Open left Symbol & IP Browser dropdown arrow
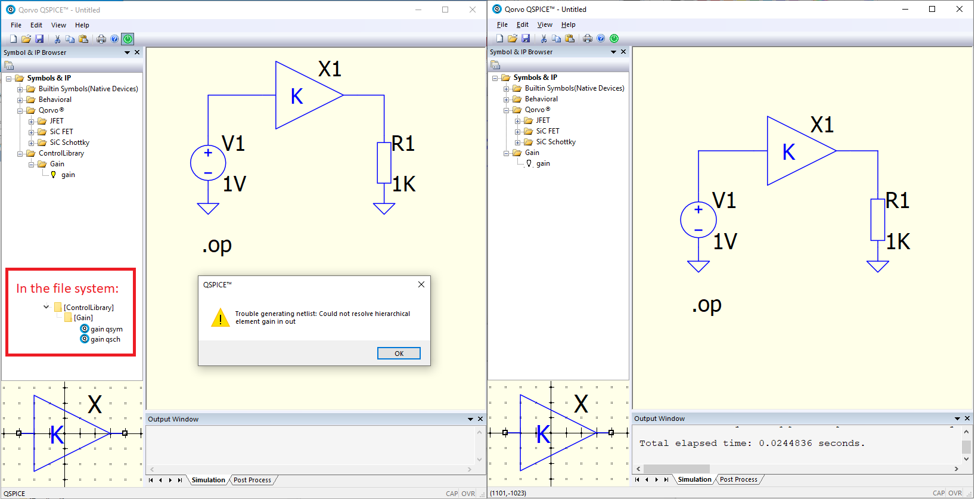This screenshot has height=499, width=975. coord(127,52)
